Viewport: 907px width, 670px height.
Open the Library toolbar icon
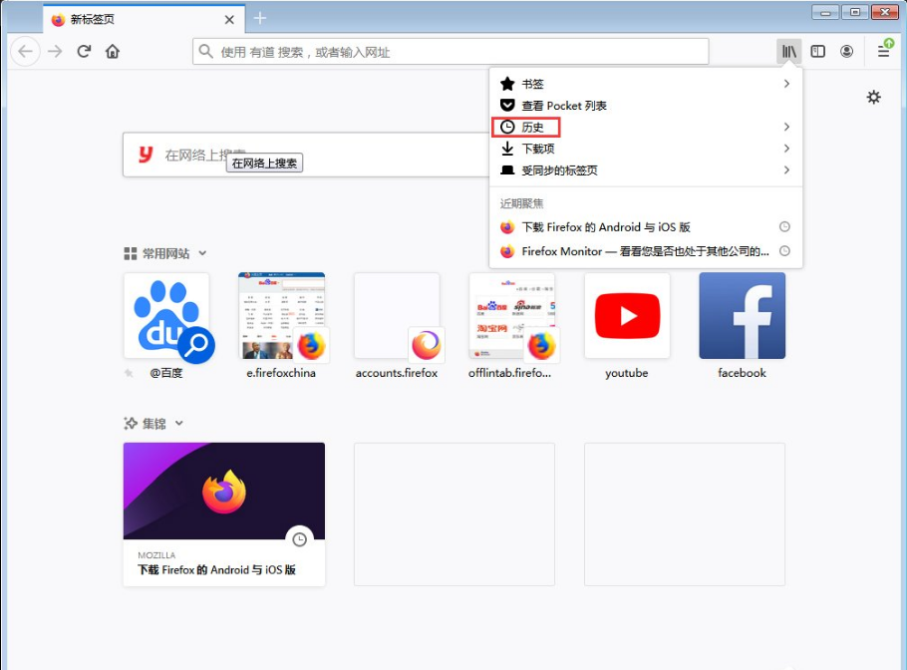click(788, 51)
